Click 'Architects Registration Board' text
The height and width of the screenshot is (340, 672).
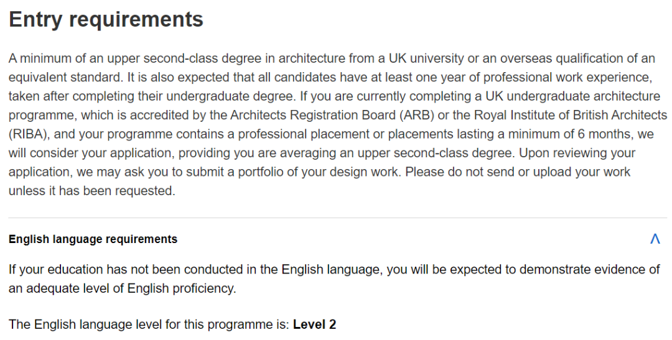(x=313, y=115)
